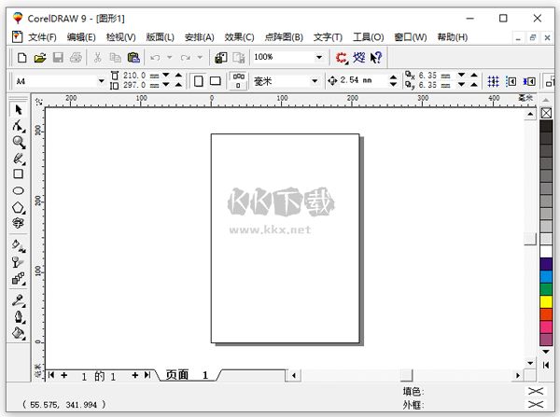This screenshot has width=560, height=417.
Task: Go to last page button
Action: [x=147, y=375]
